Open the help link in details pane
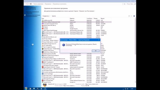The width and height of the screenshot is (160, 90). tap(69, 86)
